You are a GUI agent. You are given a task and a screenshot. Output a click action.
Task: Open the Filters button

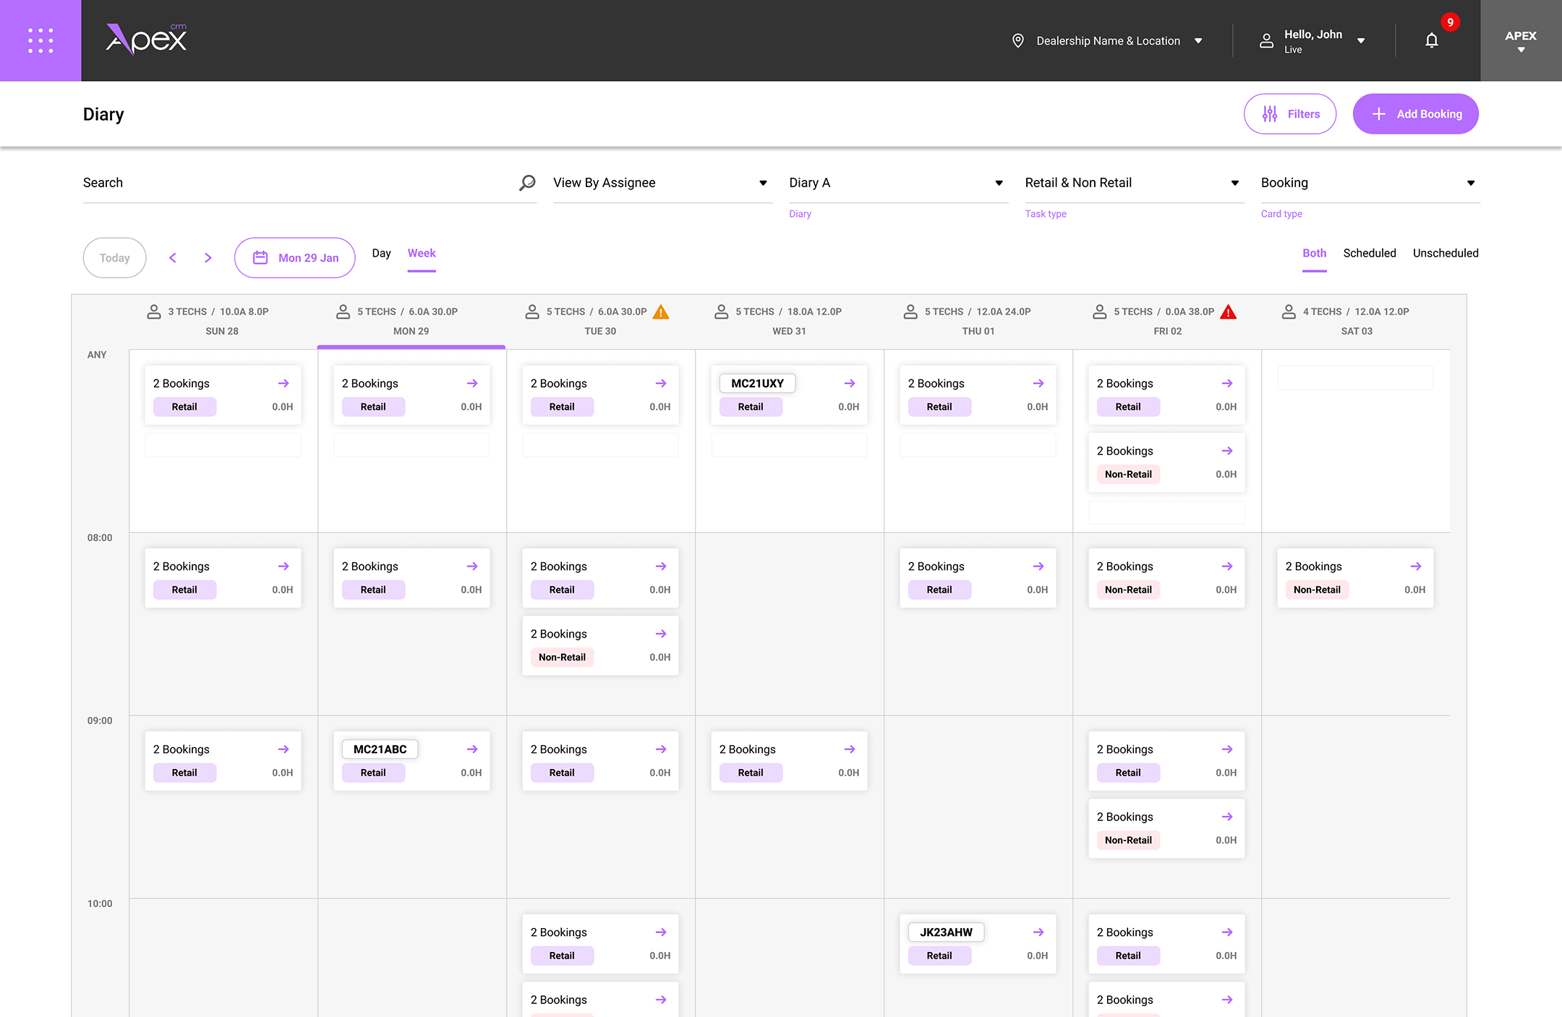(1289, 114)
